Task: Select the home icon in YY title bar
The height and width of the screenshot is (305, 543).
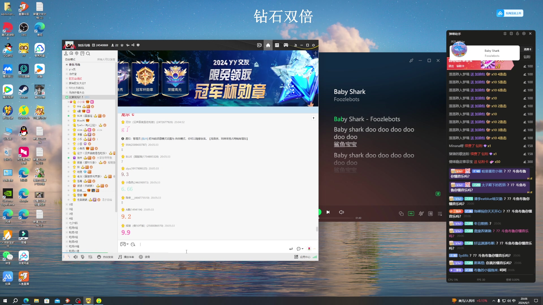Action: pos(268,45)
